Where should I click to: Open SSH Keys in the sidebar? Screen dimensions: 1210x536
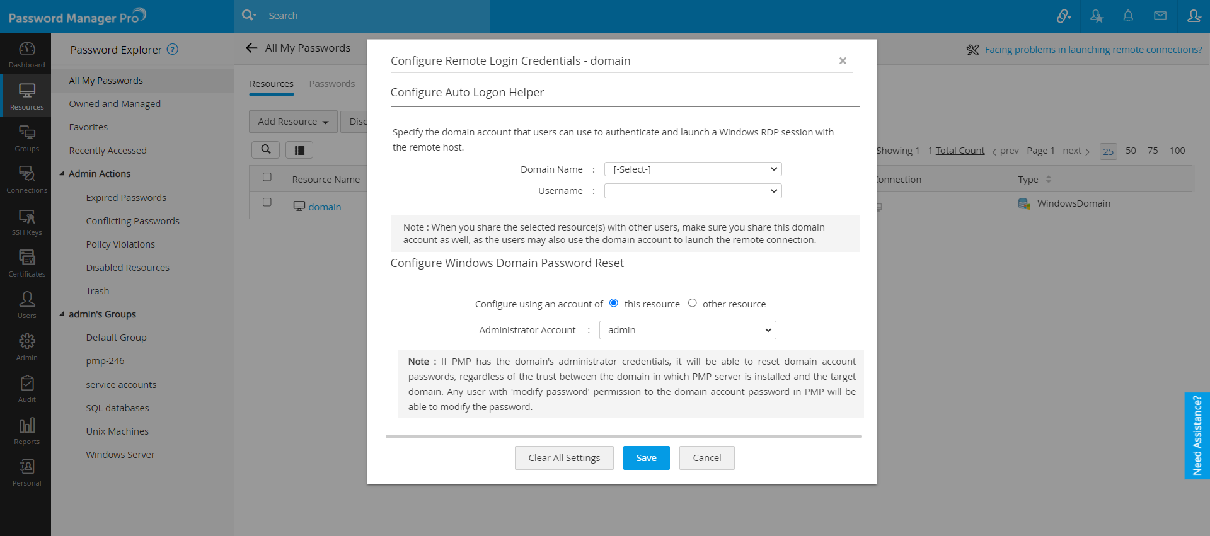(26, 222)
